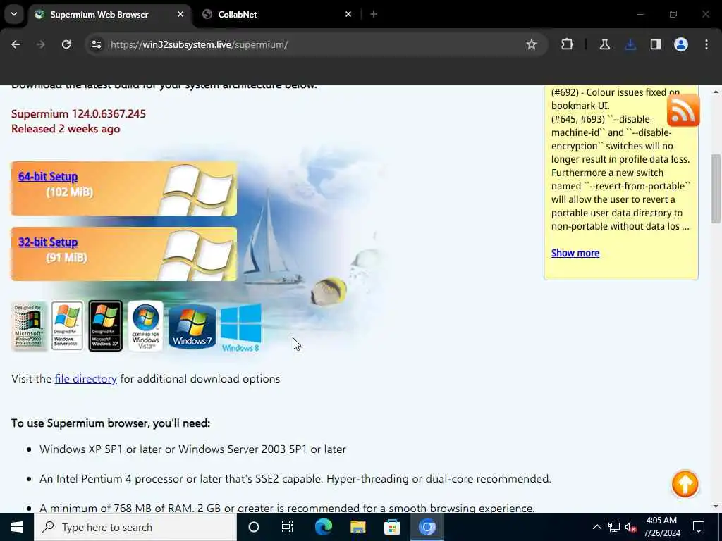Open the Windows Start menu
Image resolution: width=722 pixels, height=541 pixels.
coord(17,527)
